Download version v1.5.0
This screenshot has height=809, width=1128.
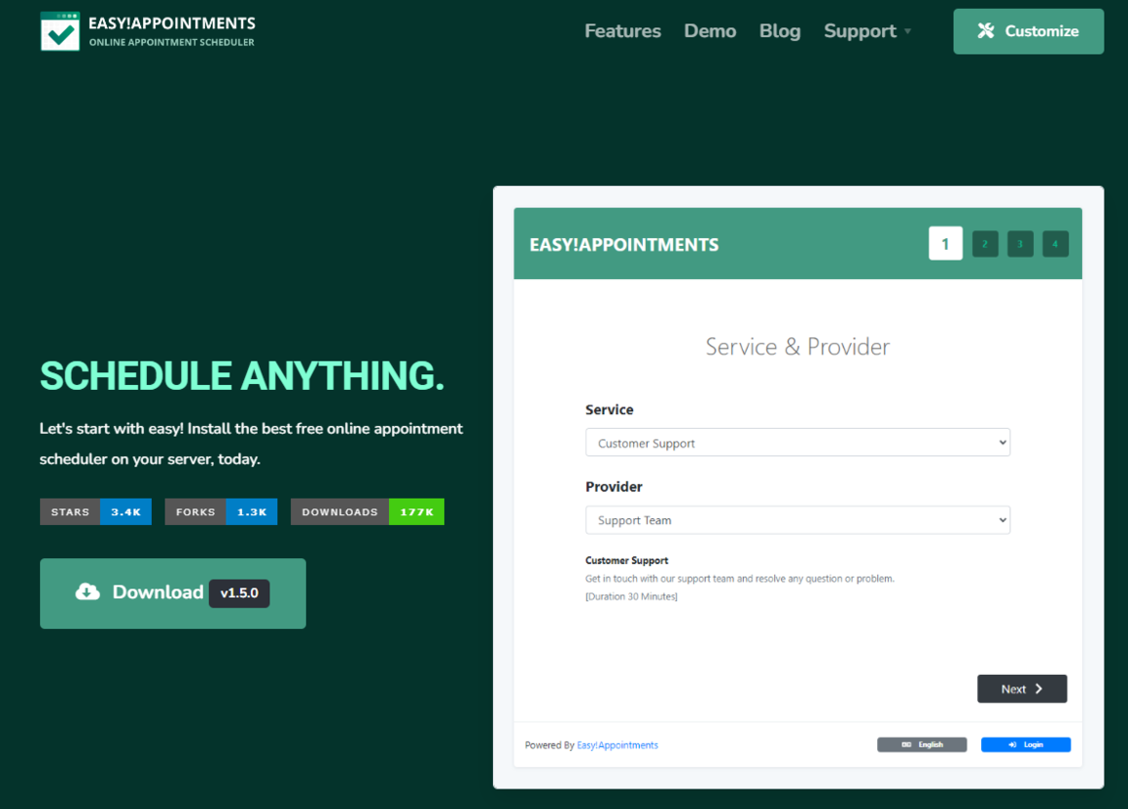point(173,593)
